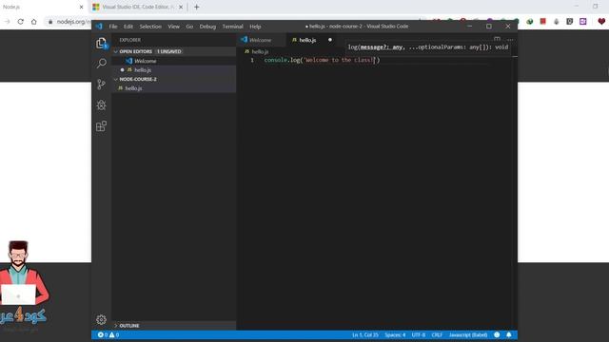The image size is (609, 342).
Task: Click the console.log code line in editor
Action: click(x=322, y=60)
